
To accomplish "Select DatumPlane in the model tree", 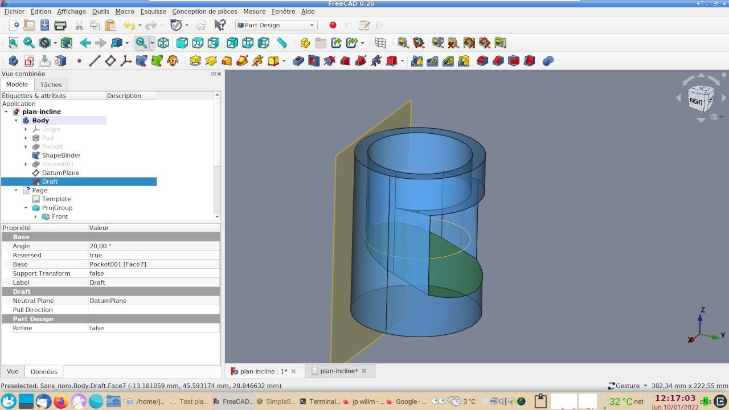I will pyautogui.click(x=60, y=173).
